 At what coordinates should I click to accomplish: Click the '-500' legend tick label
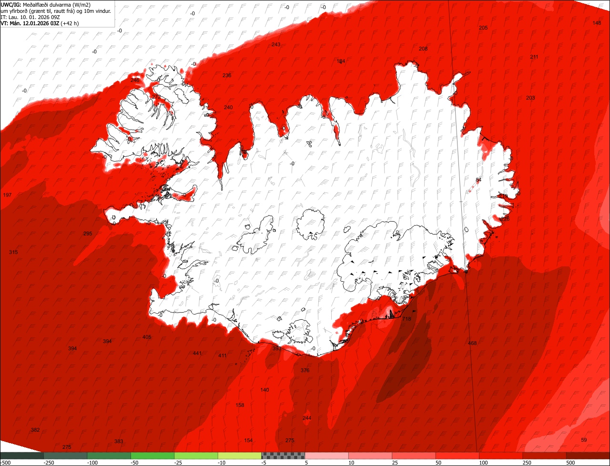coord(5,463)
